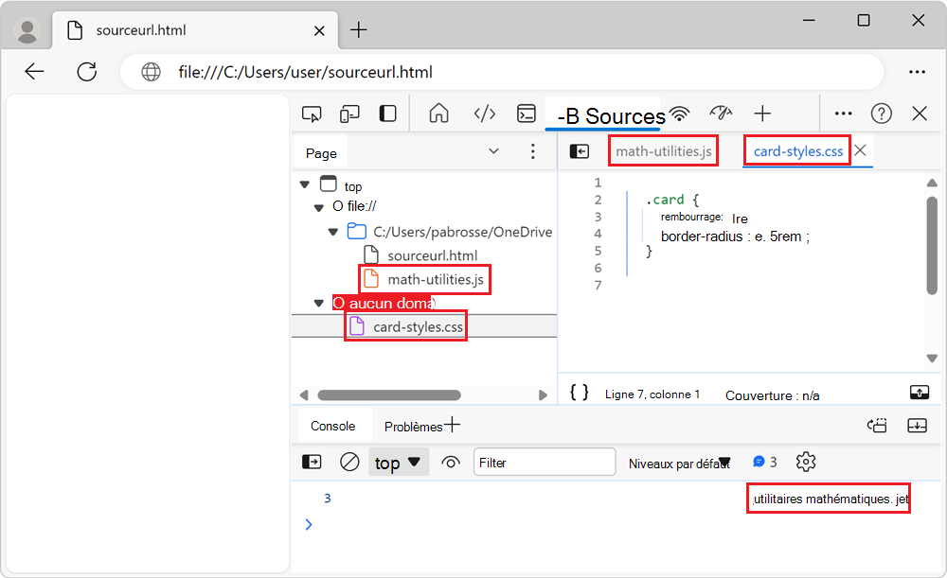Open the top frame context dropdown
947x578 pixels.
[398, 462]
